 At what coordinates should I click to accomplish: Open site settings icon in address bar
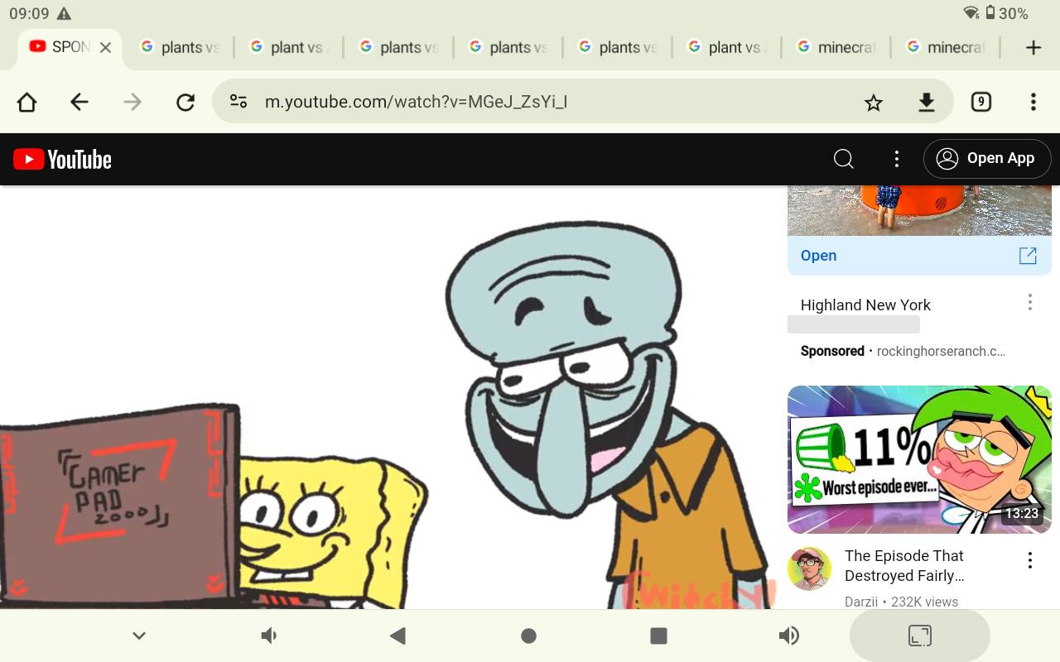pyautogui.click(x=238, y=102)
